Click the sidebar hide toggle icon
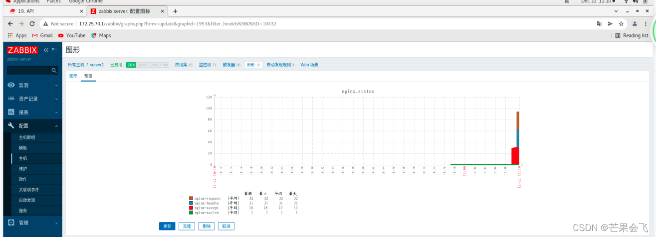The width and height of the screenshot is (656, 237). pos(54,50)
